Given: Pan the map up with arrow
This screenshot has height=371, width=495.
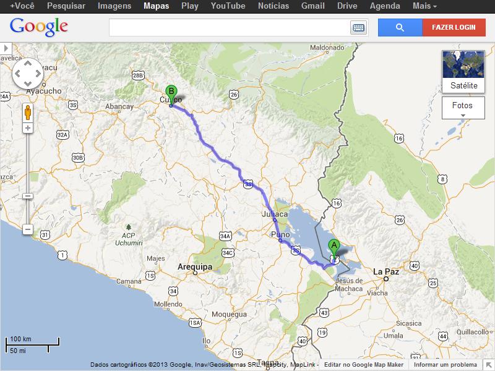Looking at the screenshot, I should tap(28, 64).
